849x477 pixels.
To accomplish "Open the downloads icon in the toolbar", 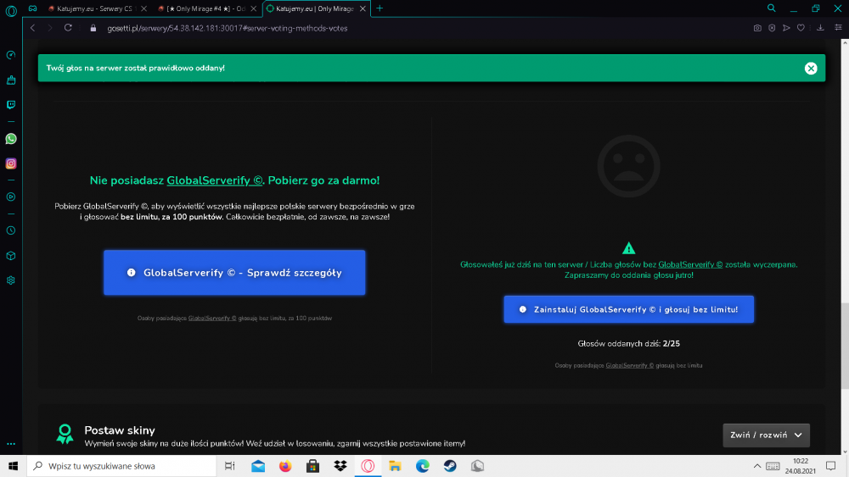I will (x=820, y=28).
